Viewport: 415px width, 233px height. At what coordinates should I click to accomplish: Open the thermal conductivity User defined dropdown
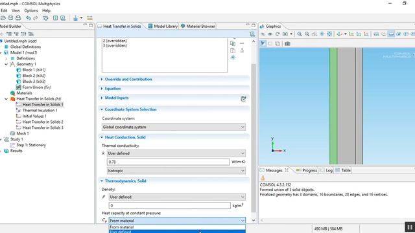(x=176, y=153)
